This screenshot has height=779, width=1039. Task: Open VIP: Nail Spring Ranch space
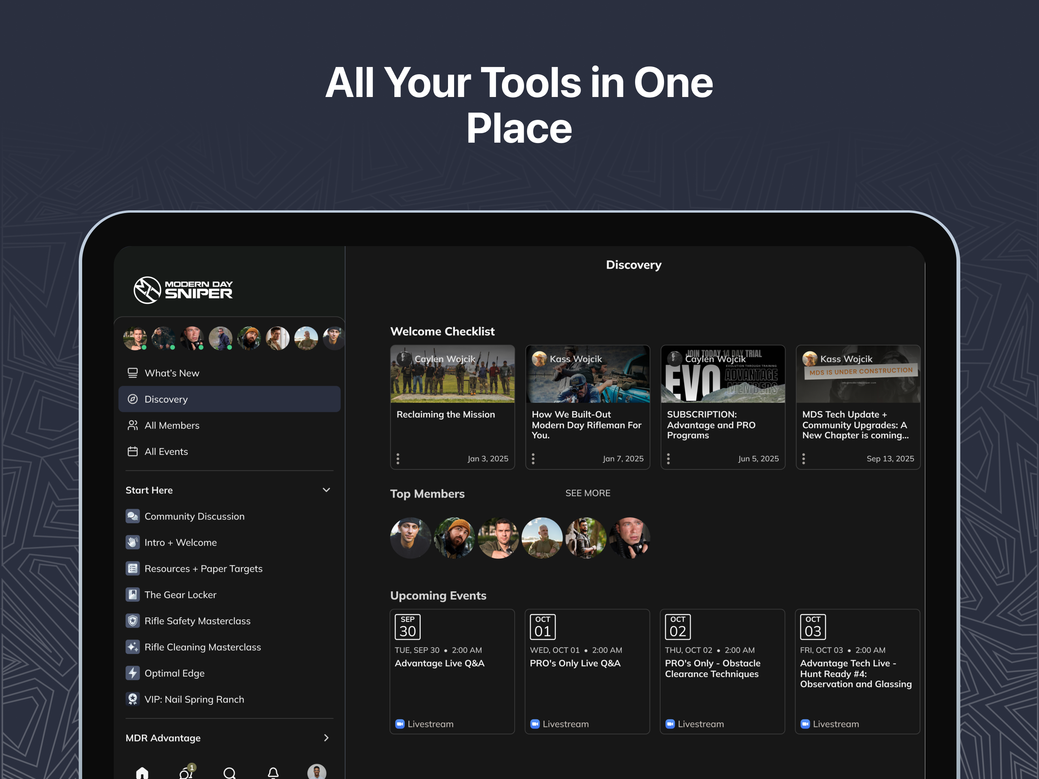(x=230, y=699)
